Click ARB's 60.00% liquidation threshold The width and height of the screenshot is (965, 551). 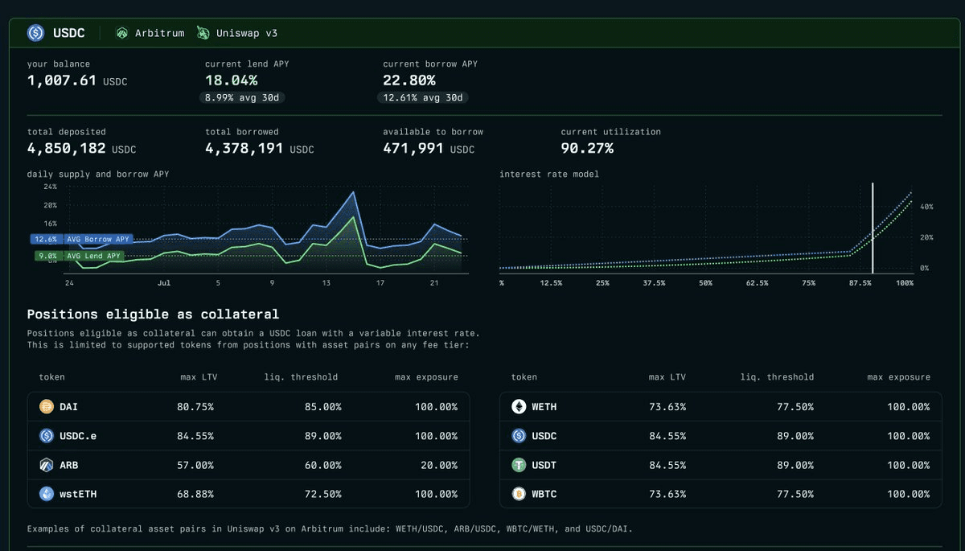(x=322, y=465)
